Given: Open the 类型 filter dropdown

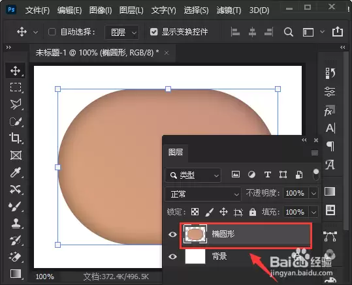Looking at the screenshot, I should click(x=193, y=175).
